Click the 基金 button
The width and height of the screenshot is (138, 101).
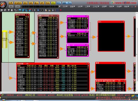tap(36, 3)
